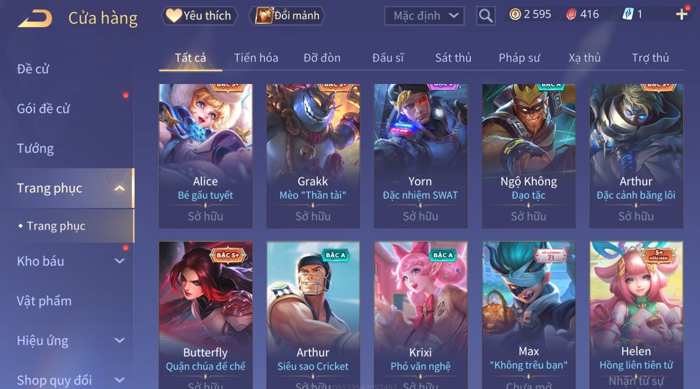Select Yorn Đặc nhiệm SWAT skin card
The image size is (700, 389).
click(420, 156)
